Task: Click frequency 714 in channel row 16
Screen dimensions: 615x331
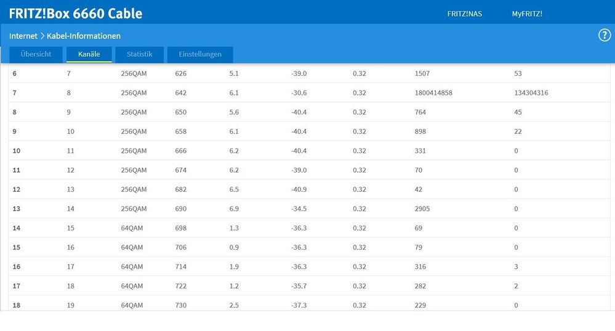Action: 181,267
